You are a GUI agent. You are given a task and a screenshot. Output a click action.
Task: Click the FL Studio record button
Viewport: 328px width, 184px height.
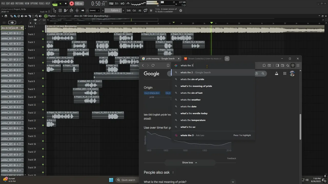72,4
